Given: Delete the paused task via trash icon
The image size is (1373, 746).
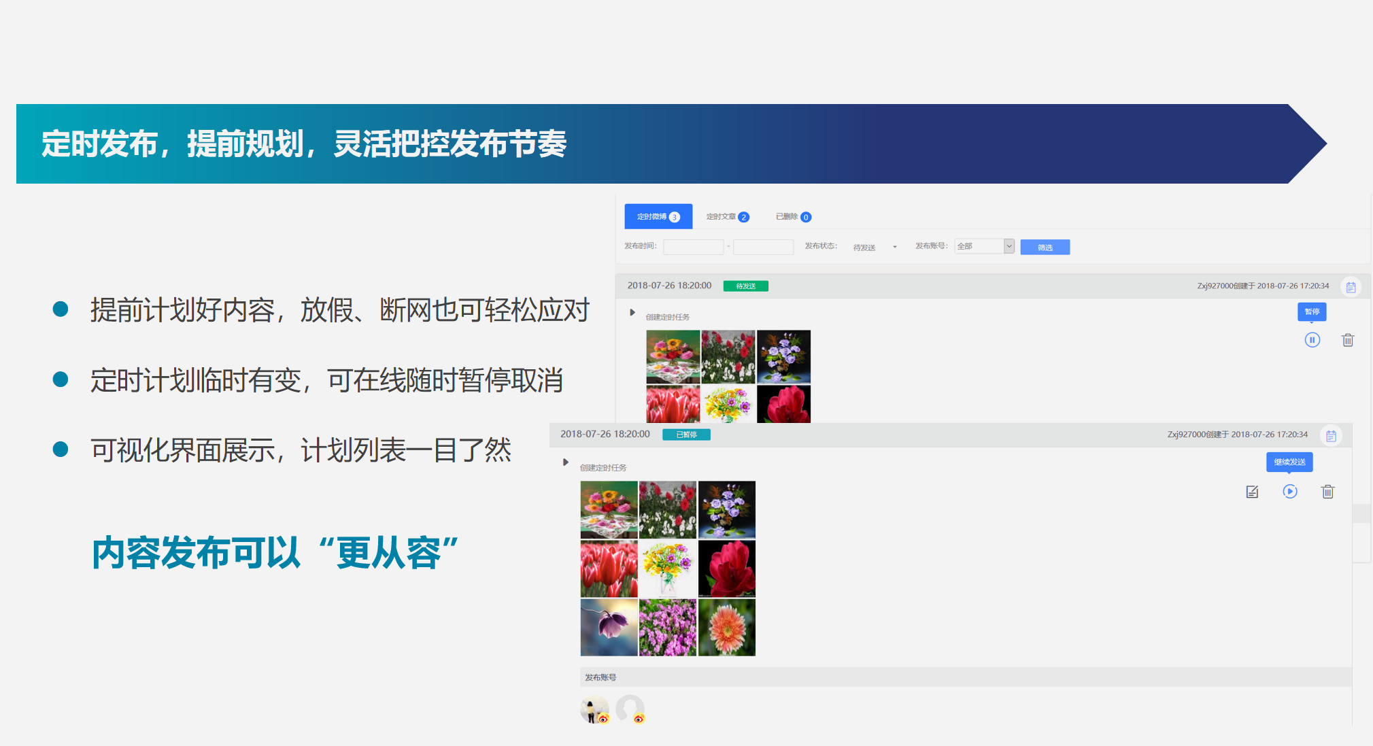Looking at the screenshot, I should coord(1327,492).
